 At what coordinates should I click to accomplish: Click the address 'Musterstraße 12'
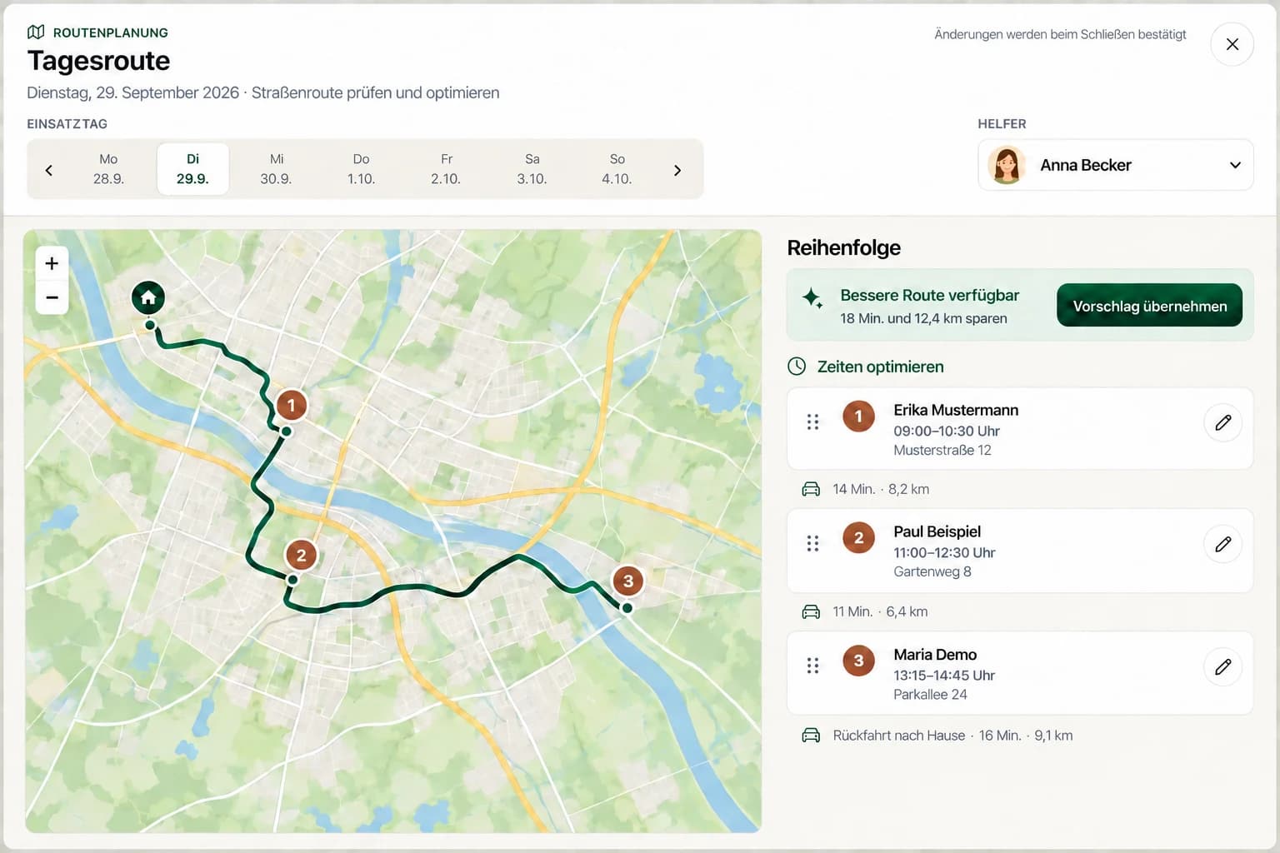click(942, 451)
